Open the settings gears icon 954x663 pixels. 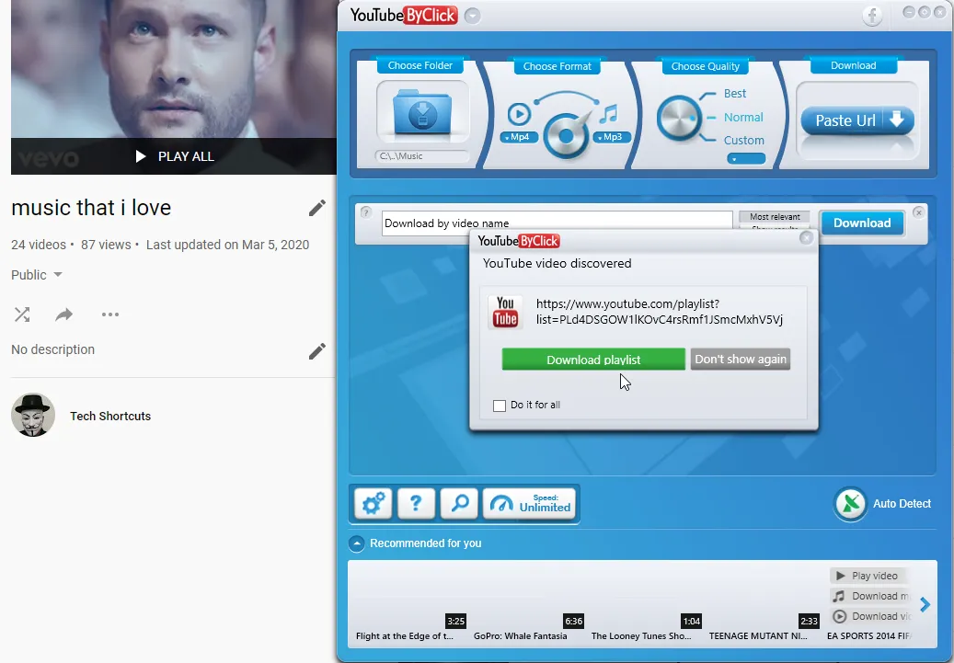click(373, 504)
